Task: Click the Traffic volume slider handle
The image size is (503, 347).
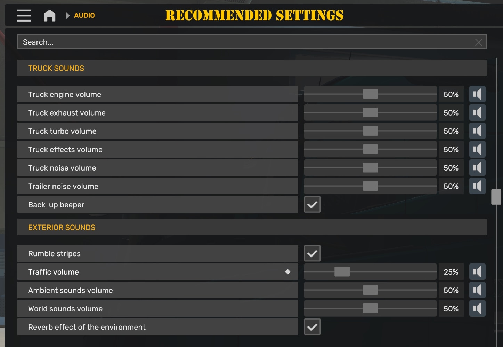Action: [342, 272]
